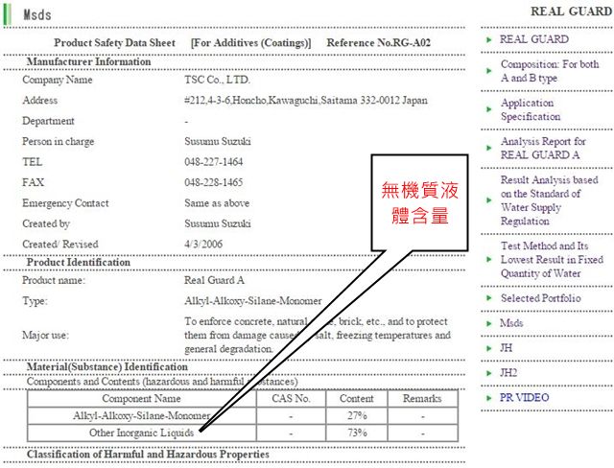Open Test Method and Its Lowest Result link

click(552, 260)
